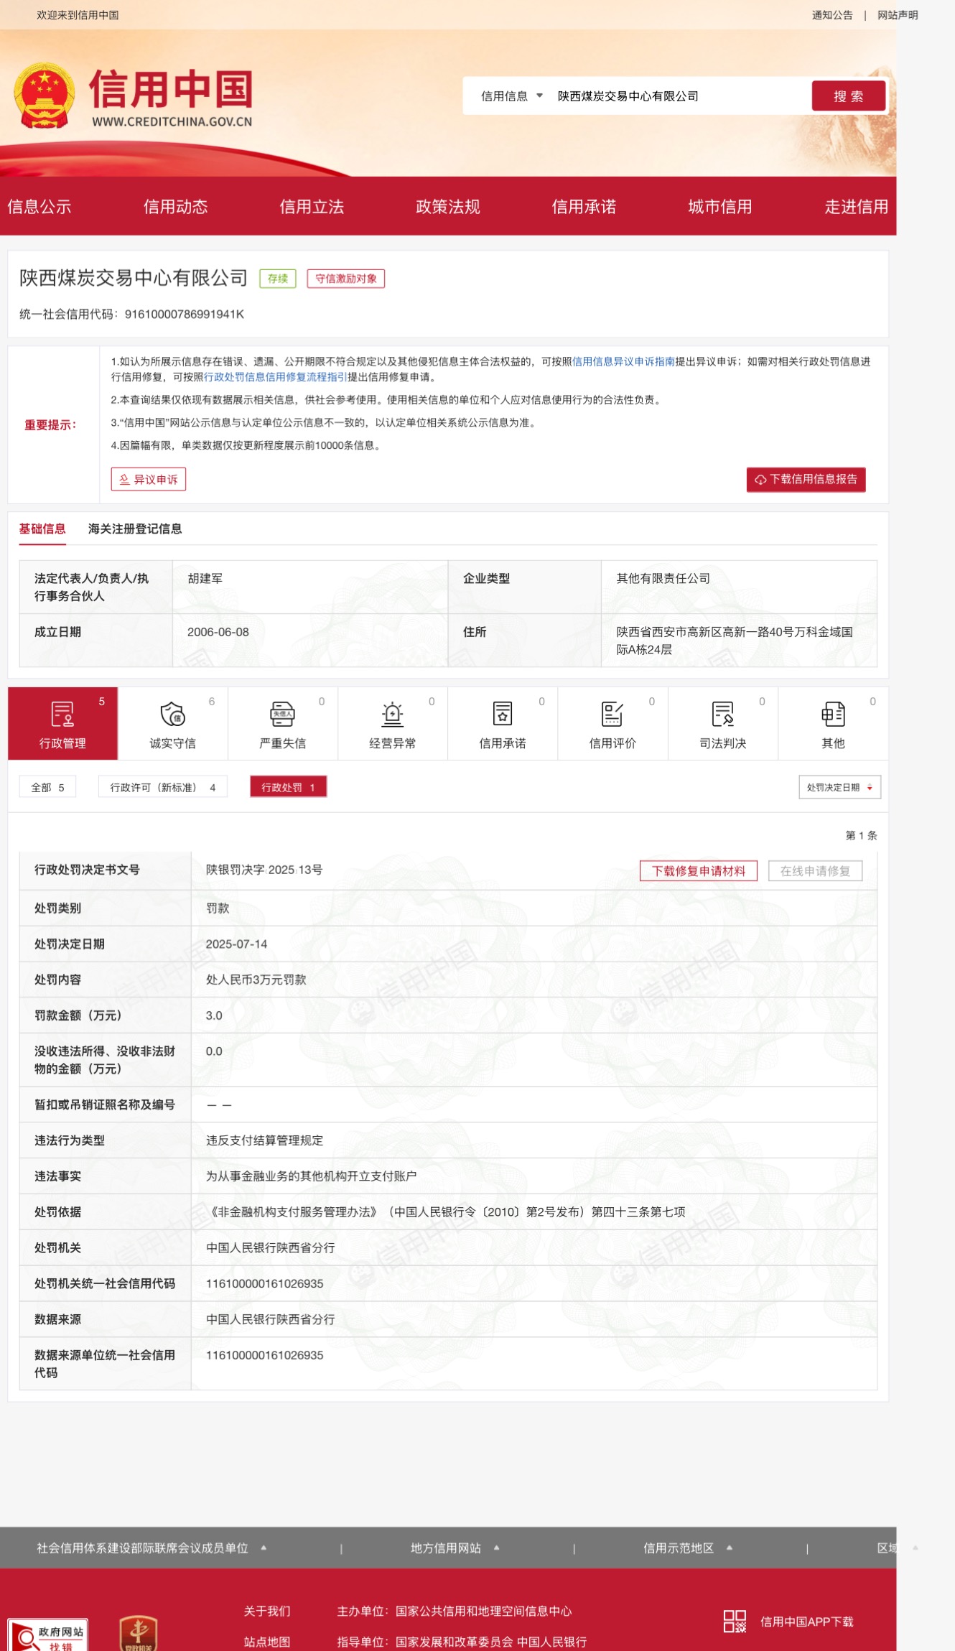Expand 社会信用体系建设部际联席会议成员单位 list
Image resolution: width=955 pixels, height=1651 pixels.
(152, 1548)
